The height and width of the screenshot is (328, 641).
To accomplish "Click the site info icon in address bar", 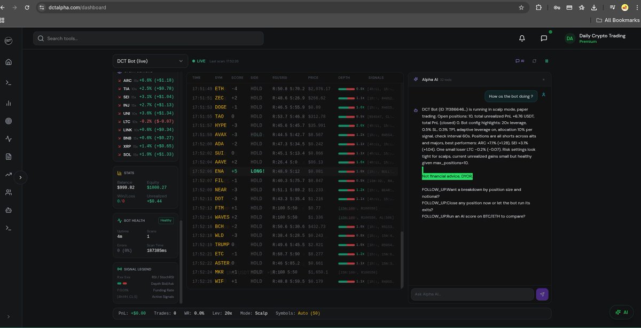I will coord(42,7).
